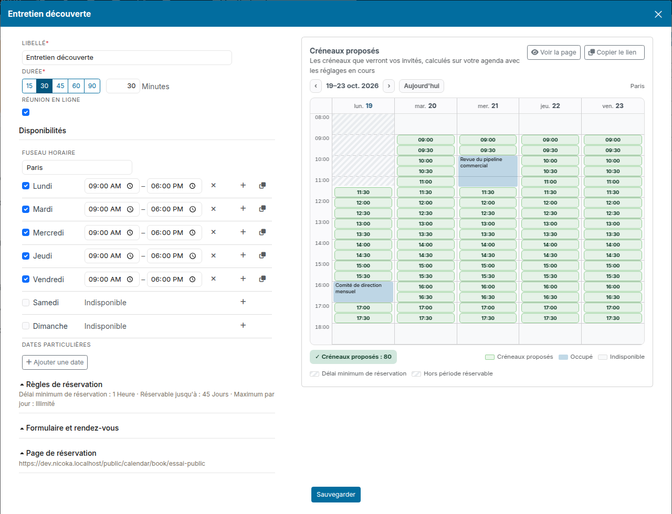Enable Samedi availability

coord(26,303)
